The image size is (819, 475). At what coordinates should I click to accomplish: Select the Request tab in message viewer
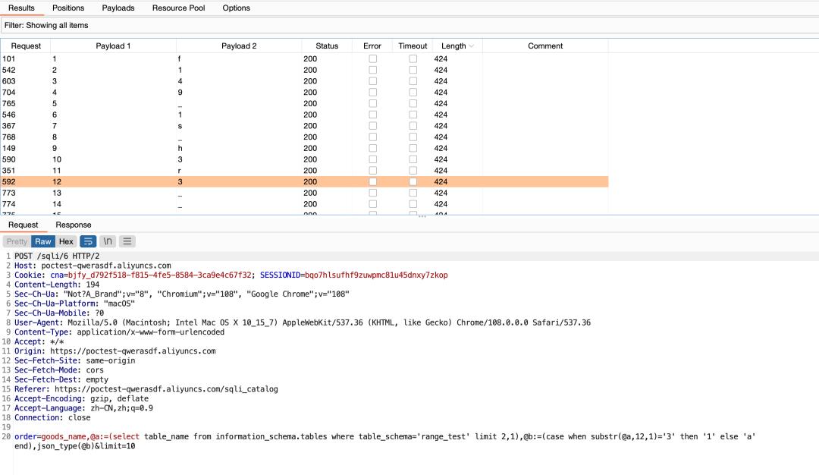[23, 225]
